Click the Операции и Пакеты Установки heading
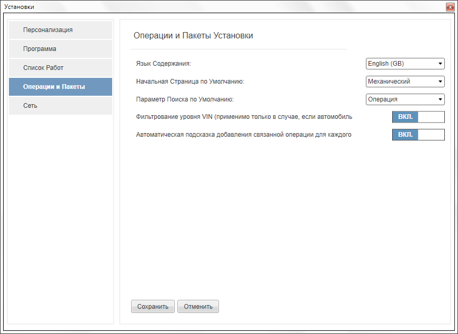458x334 pixels. 193,36
